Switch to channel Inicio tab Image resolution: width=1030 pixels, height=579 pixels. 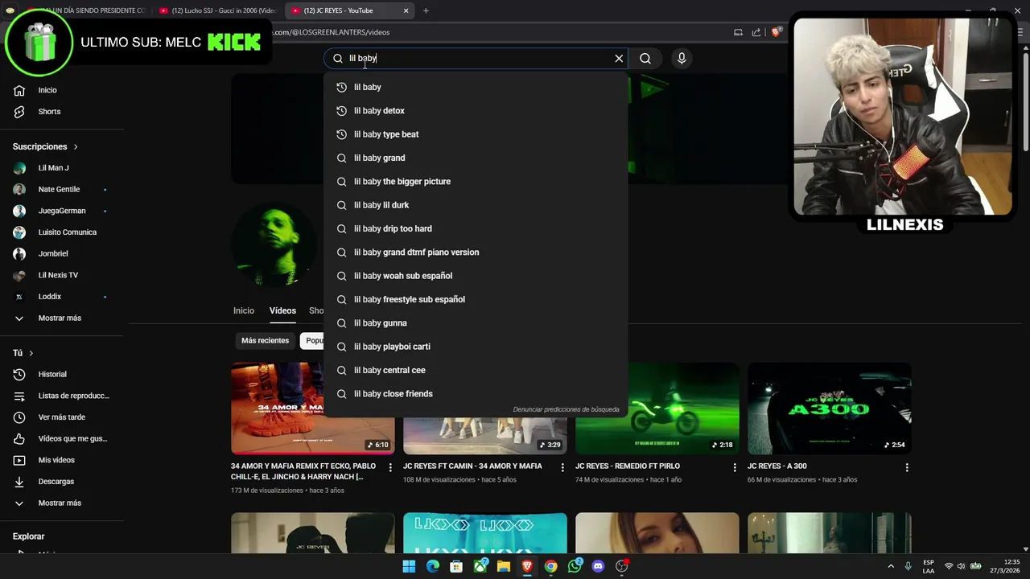point(244,311)
